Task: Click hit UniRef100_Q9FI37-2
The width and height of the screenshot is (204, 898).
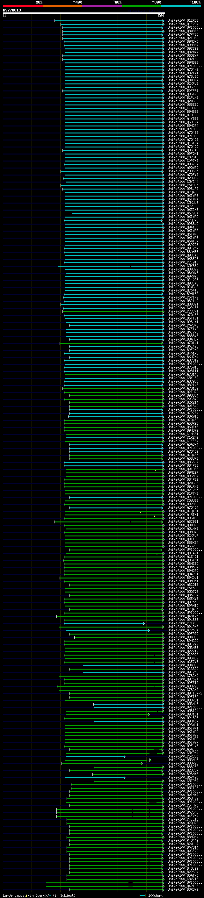Action: pos(185,693)
